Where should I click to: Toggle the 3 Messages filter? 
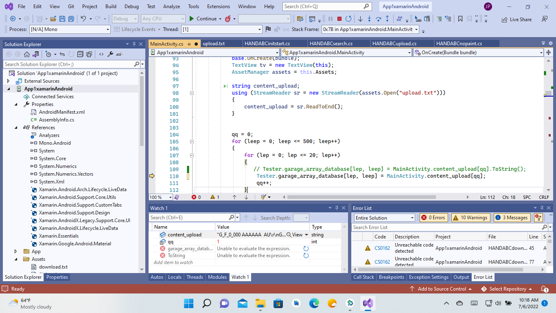[512, 218]
